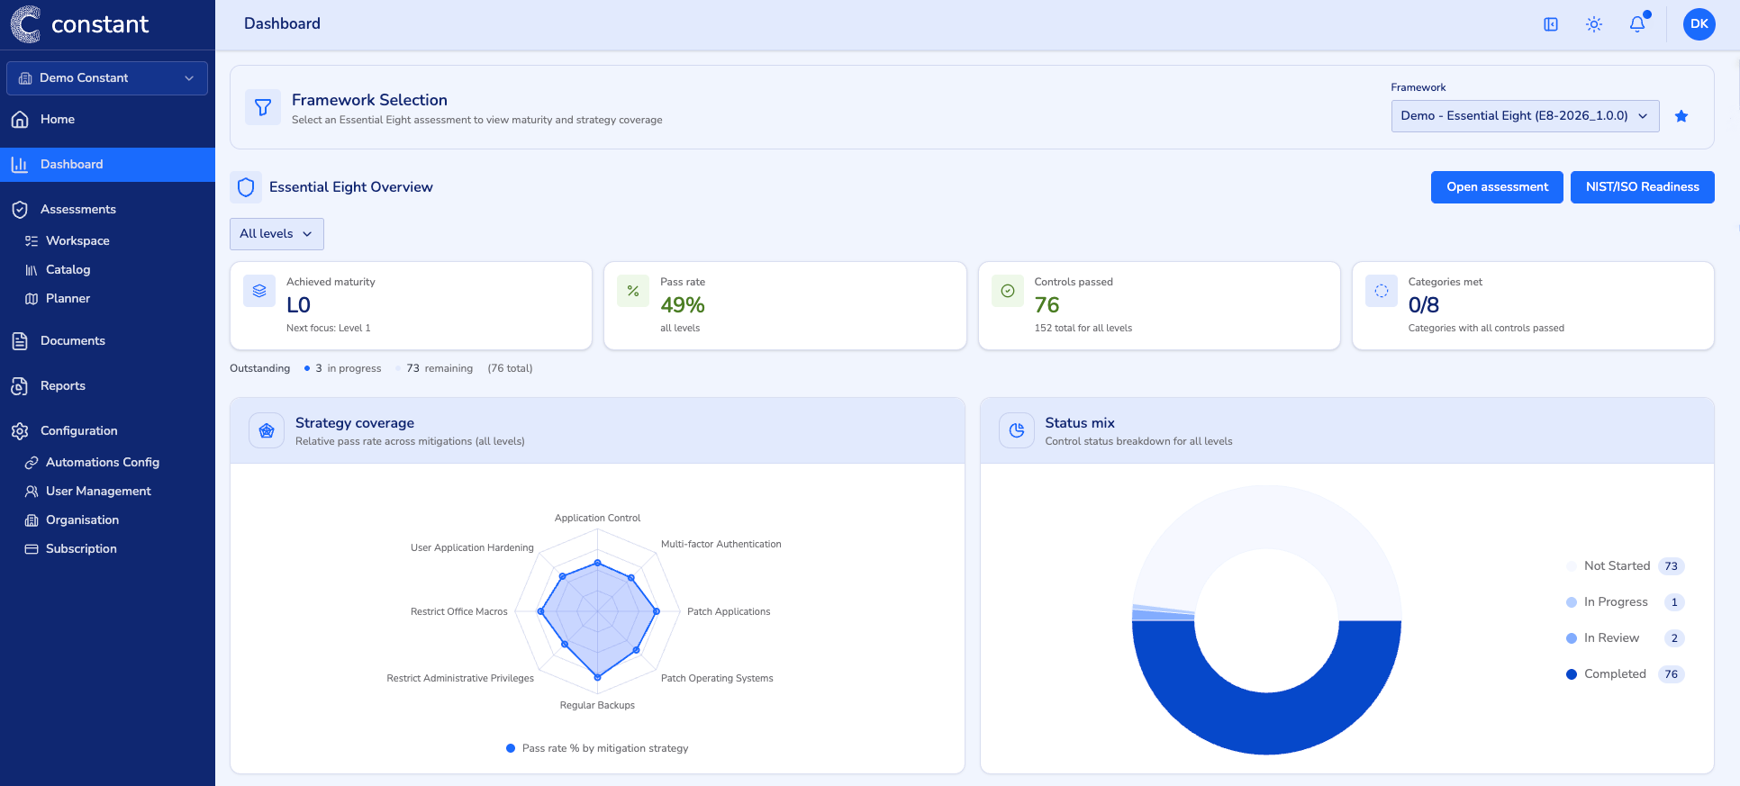Open User Management link

click(x=98, y=492)
